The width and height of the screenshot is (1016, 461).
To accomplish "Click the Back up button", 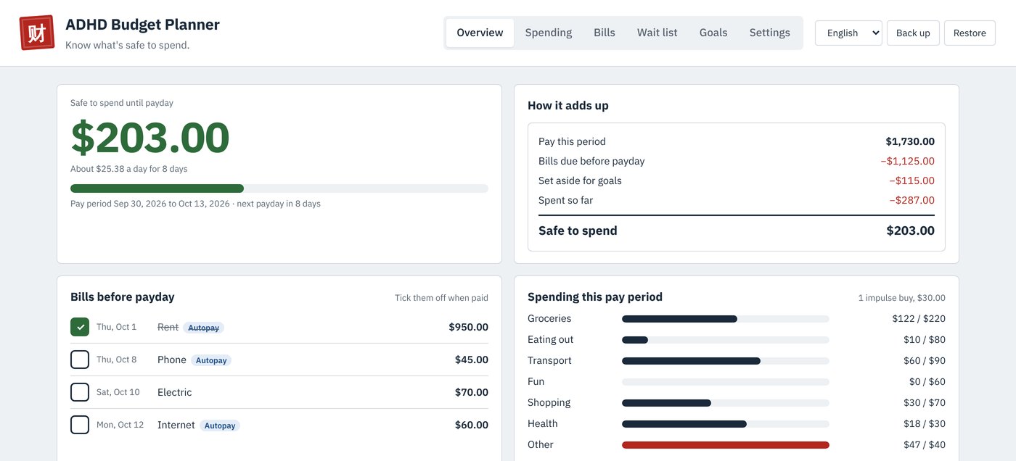I will (913, 33).
